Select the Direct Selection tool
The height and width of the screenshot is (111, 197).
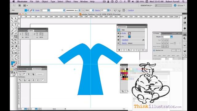pyautogui.click(x=16, y=18)
